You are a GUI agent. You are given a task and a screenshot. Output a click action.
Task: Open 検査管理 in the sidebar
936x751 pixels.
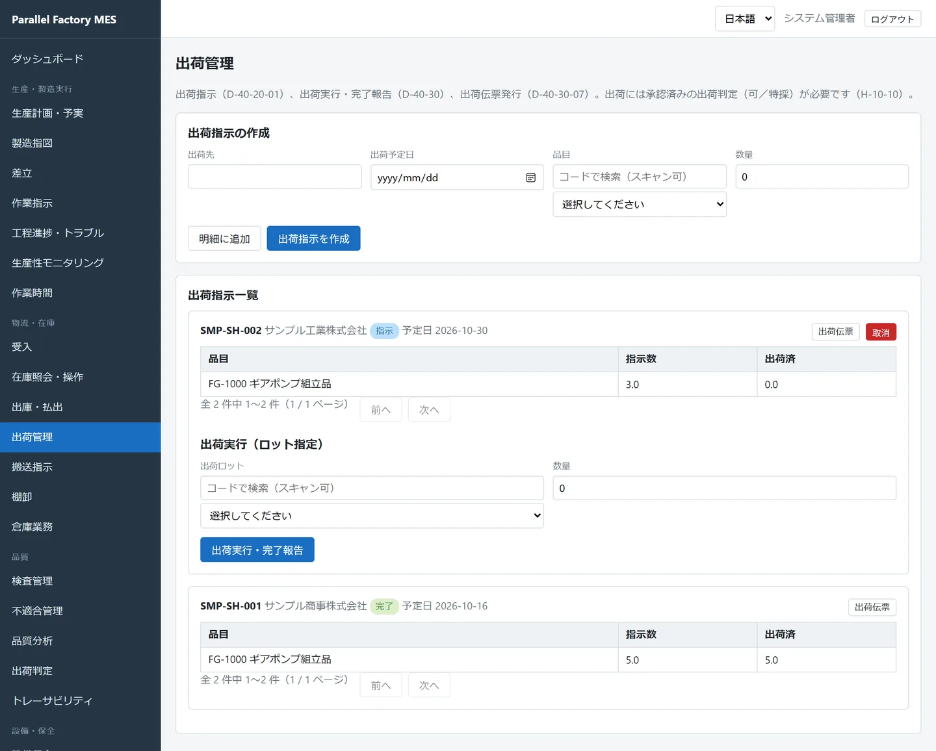point(81,581)
